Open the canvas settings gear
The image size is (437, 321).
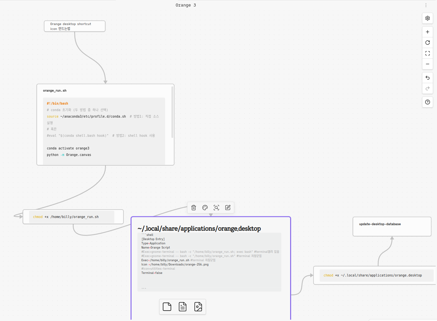coord(428,18)
